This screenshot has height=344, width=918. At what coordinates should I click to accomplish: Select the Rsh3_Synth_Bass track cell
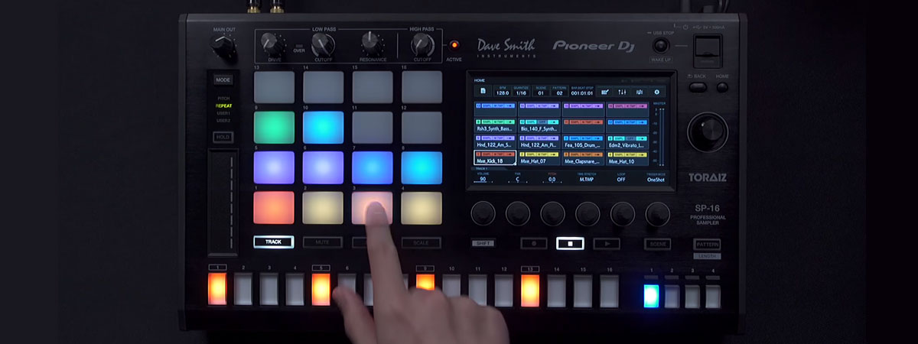pos(495,125)
